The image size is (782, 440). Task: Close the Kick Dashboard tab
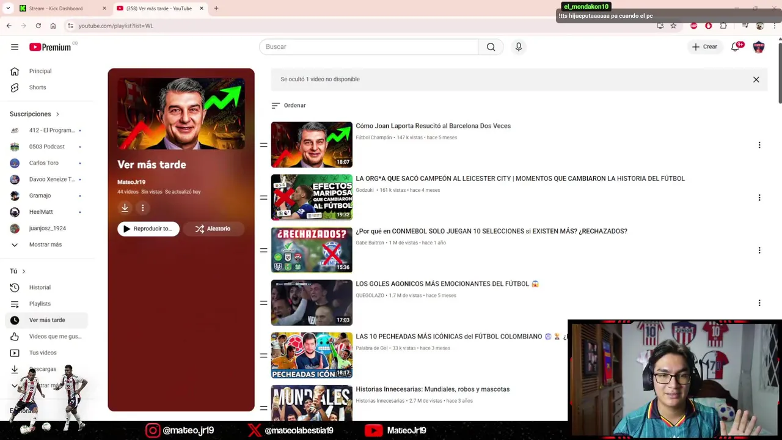[104, 9]
